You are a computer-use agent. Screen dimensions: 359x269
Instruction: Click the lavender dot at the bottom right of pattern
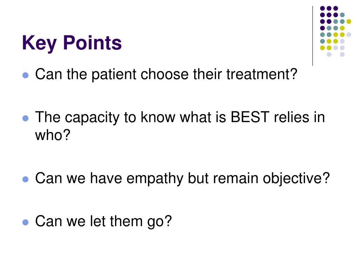click(342, 54)
